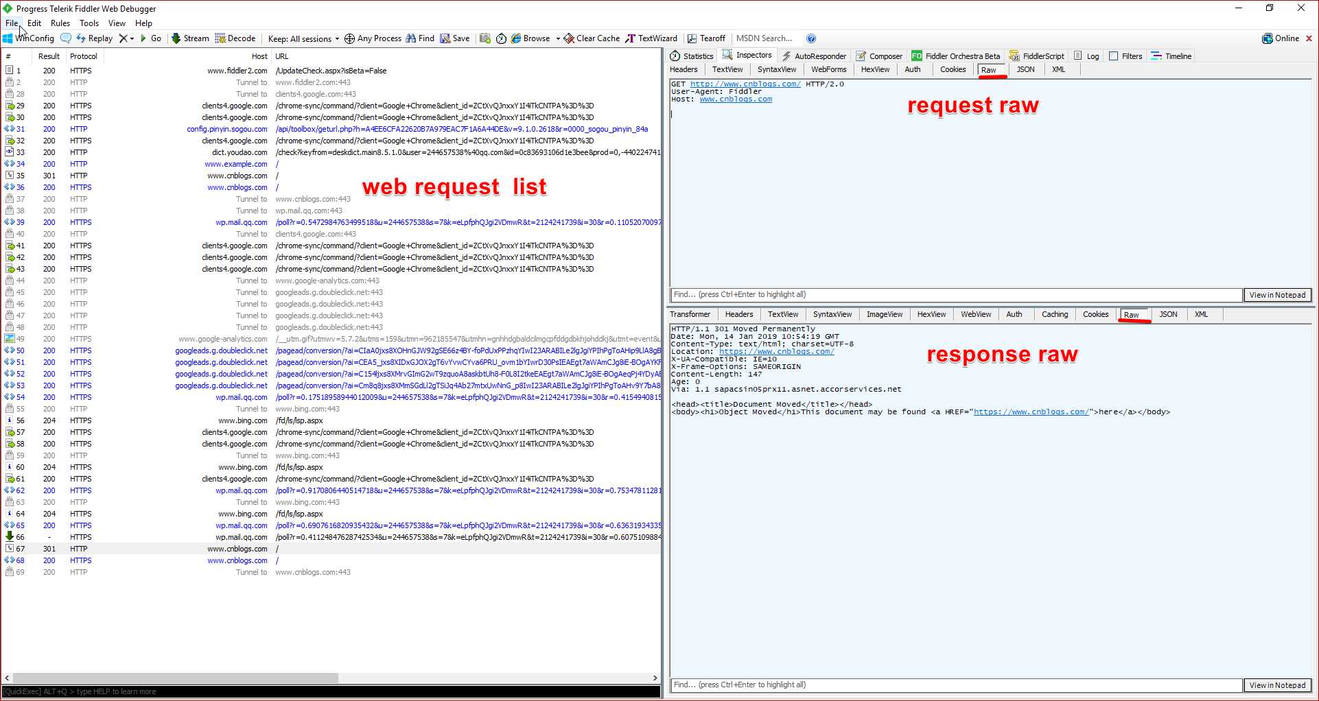Open the FiddlerScript tab

(x=1037, y=56)
